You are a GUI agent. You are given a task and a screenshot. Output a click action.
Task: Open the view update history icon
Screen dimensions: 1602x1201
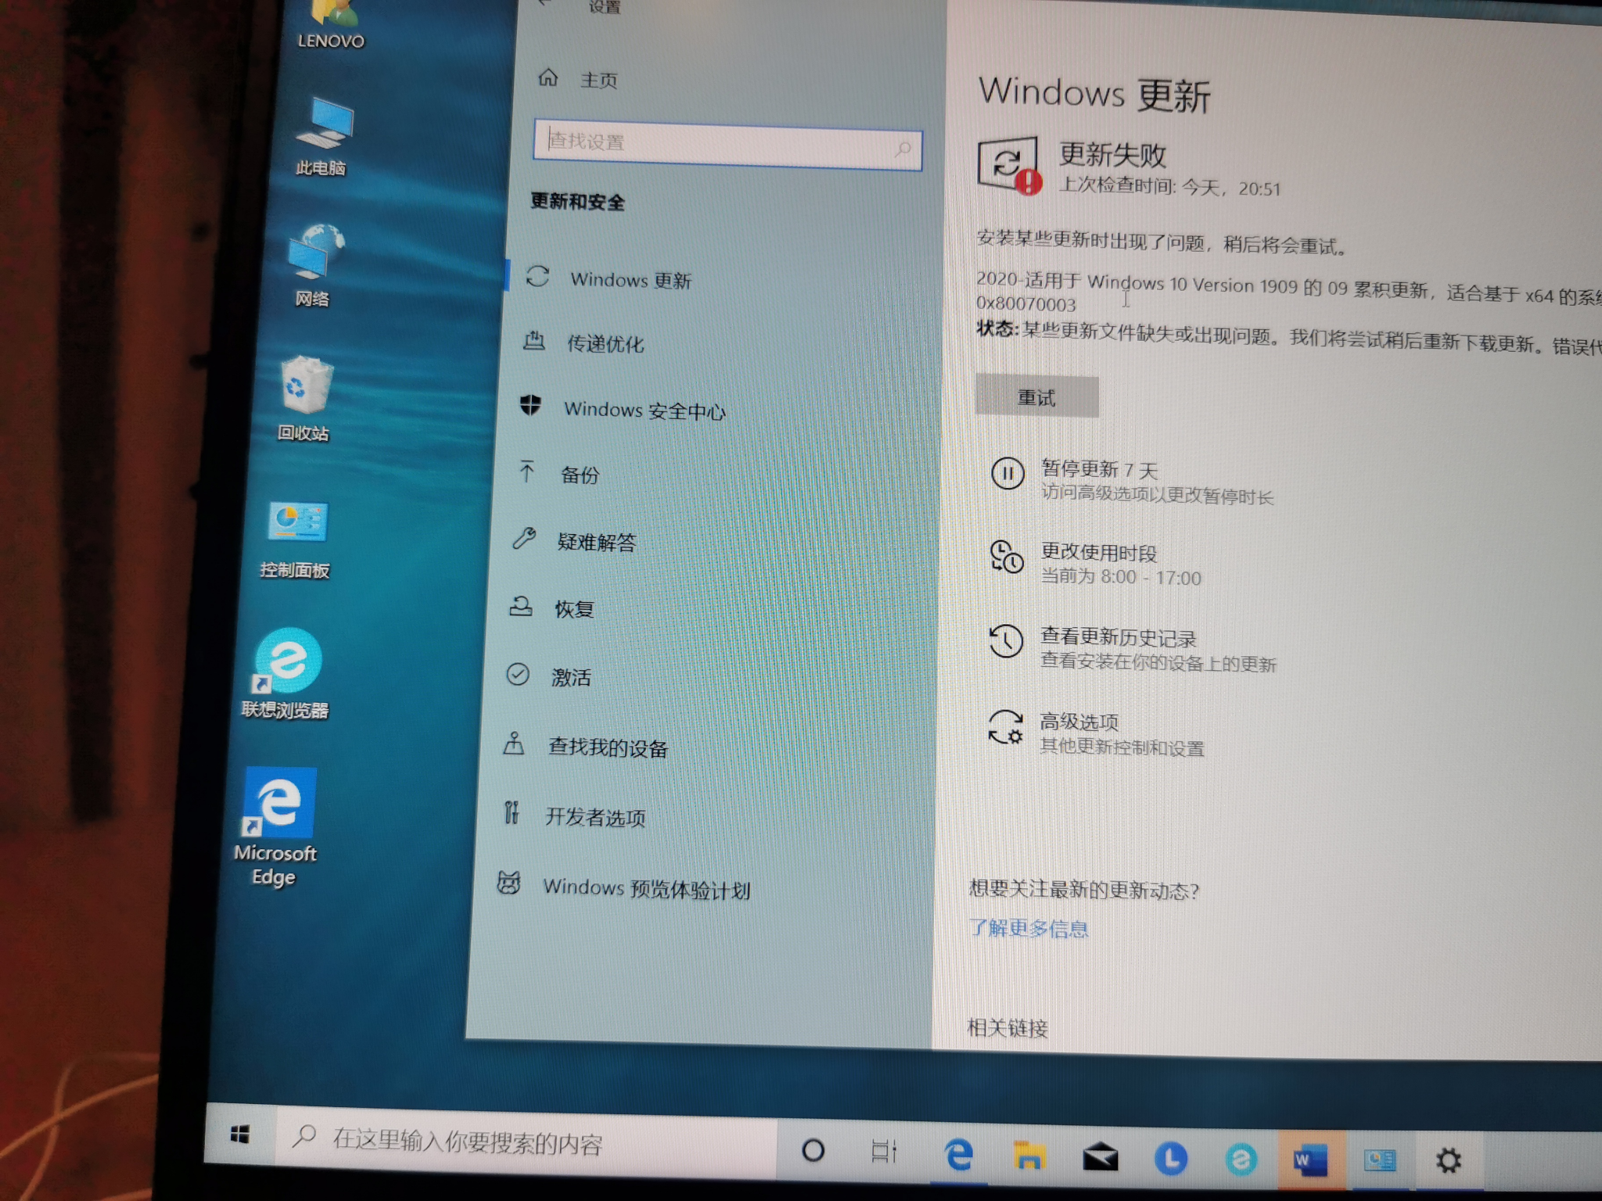point(1006,641)
